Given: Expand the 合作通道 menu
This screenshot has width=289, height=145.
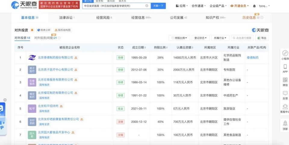Looking at the screenshot, I should tap(199, 6).
